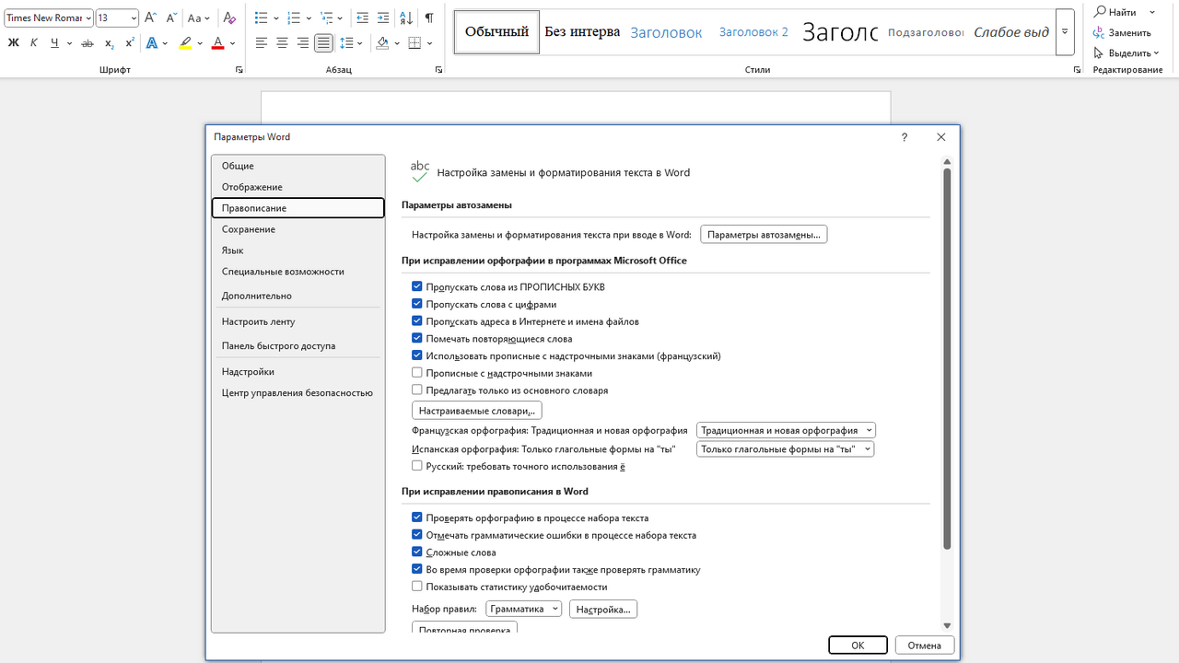Click the superscript x² icon
This screenshot has height=663, width=1179.
coord(130,43)
